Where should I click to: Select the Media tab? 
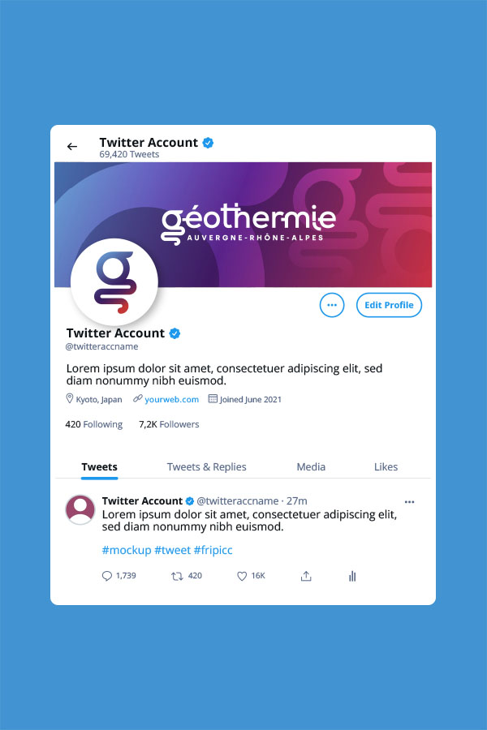(311, 467)
